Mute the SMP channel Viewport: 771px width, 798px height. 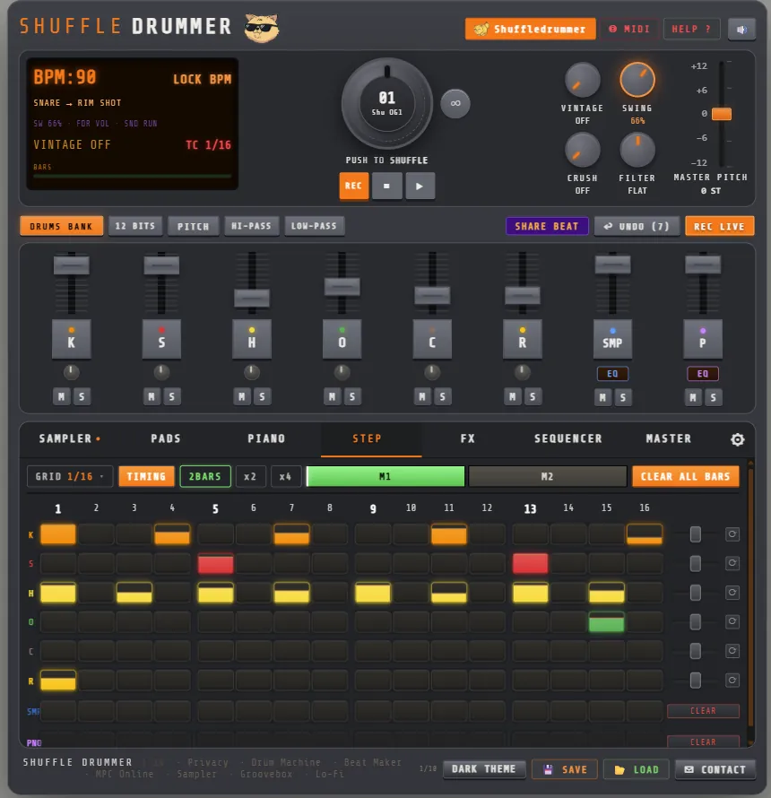click(603, 397)
